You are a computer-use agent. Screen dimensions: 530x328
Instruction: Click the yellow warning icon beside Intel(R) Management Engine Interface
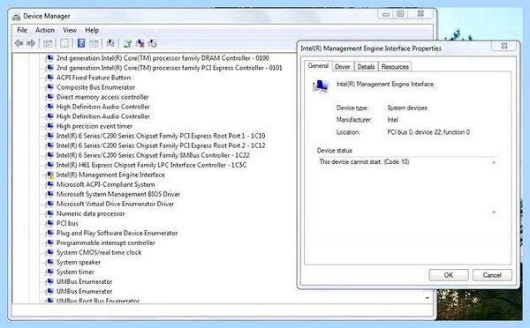pos(49,175)
